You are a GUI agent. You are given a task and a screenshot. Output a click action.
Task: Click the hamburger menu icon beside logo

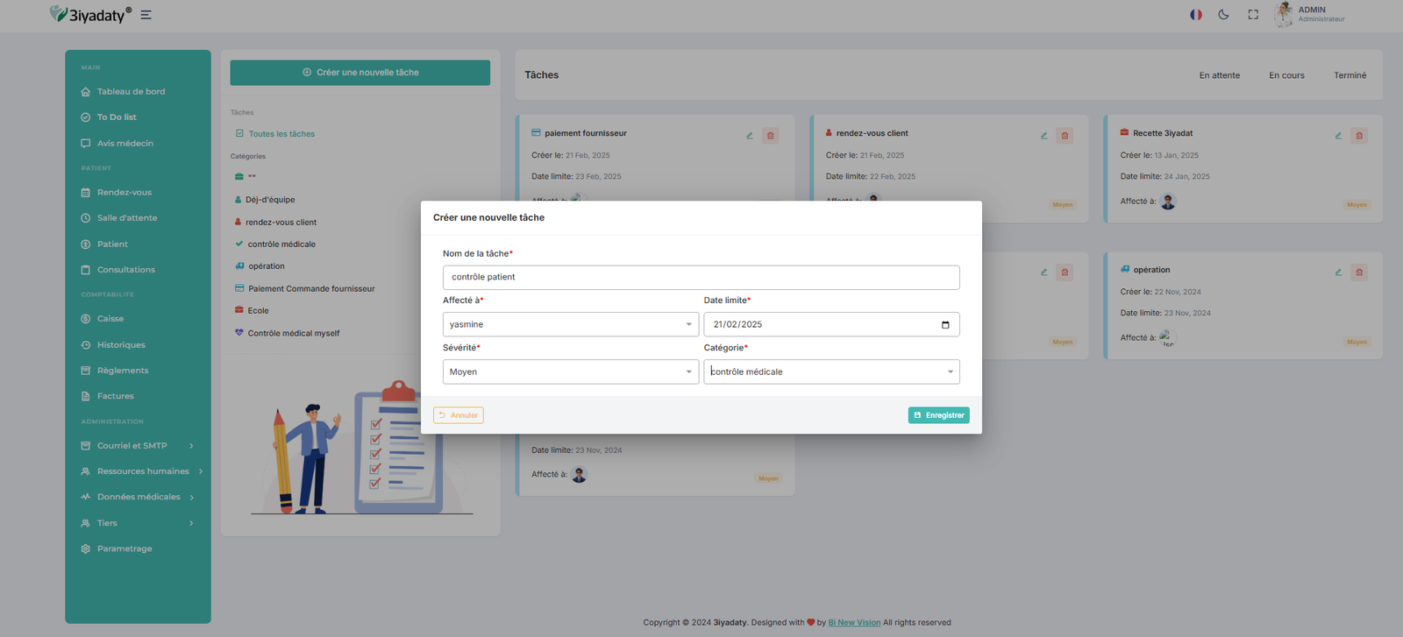(x=146, y=15)
